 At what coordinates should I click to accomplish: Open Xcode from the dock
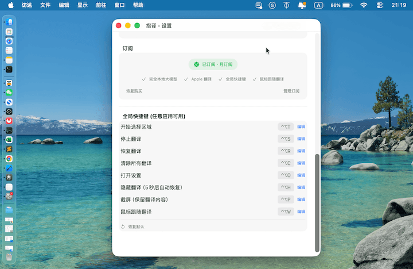coord(9,168)
